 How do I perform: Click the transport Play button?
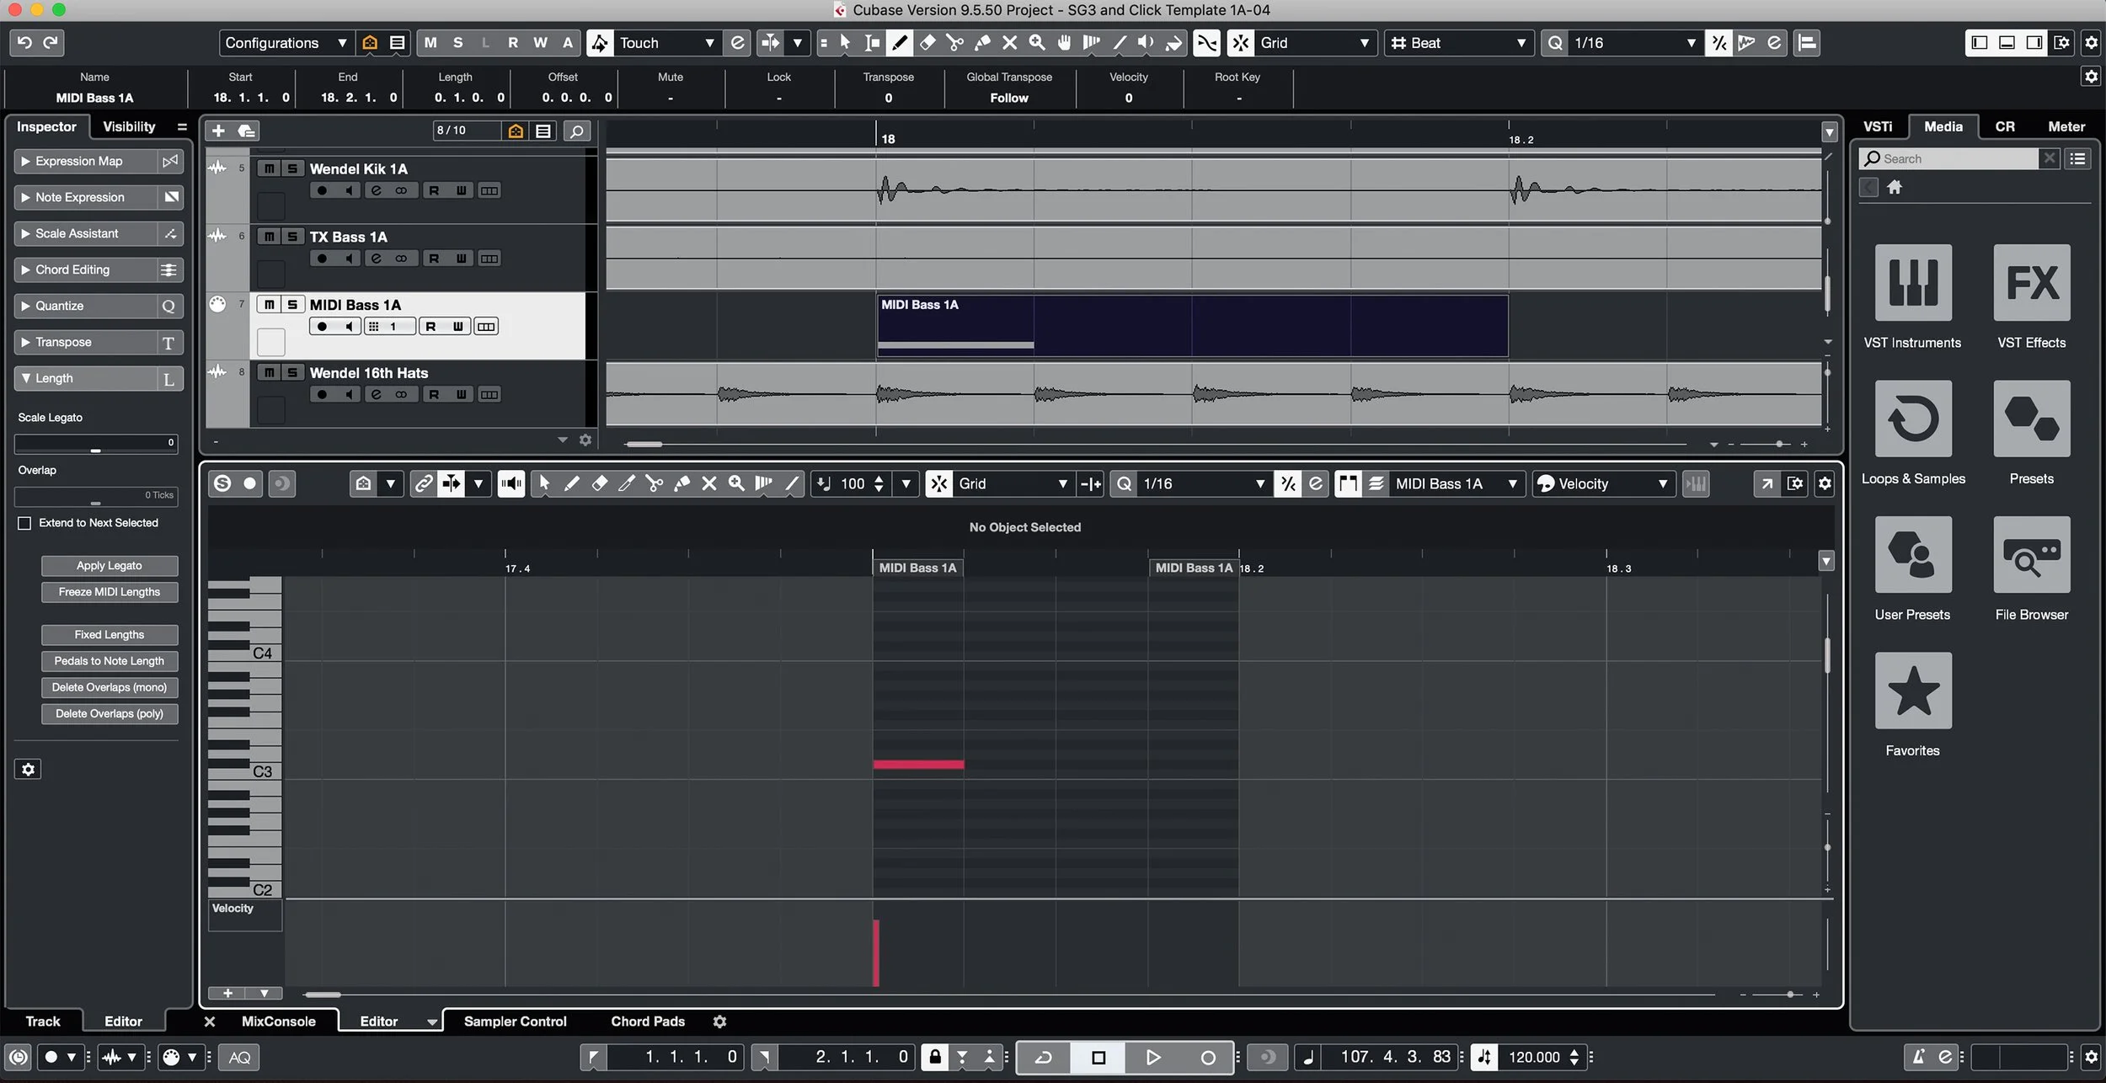tap(1152, 1058)
